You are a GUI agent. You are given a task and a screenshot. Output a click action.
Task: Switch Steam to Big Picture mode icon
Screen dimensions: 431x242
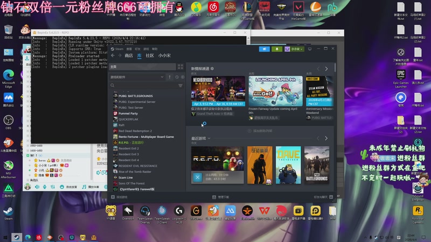310,49
